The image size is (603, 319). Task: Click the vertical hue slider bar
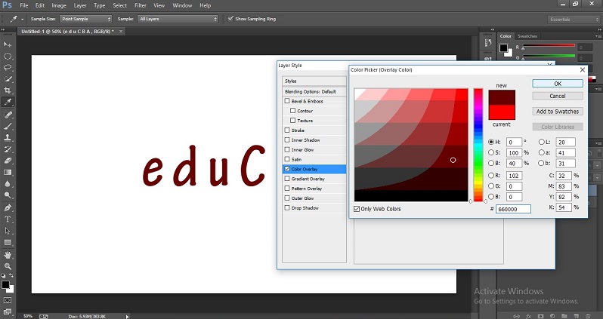point(478,145)
